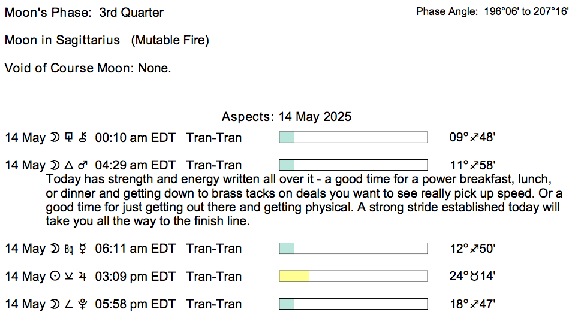This screenshot has width=584, height=321.
Task: Select the Jupiter glyph in the 03:09 pm aspect
Action: (x=83, y=277)
